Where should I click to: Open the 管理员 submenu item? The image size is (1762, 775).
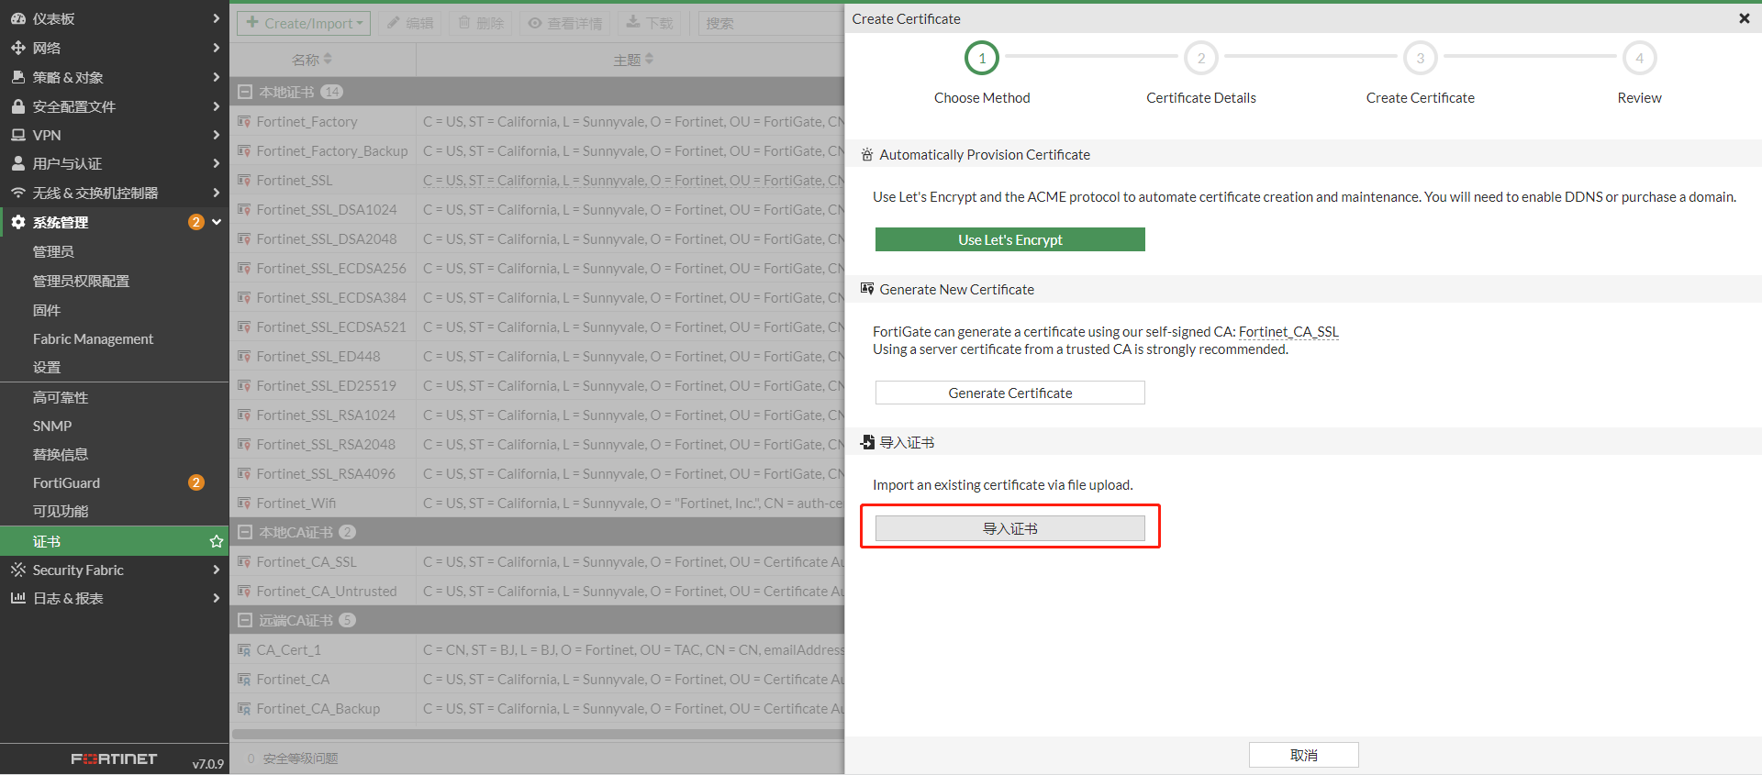coord(53,251)
